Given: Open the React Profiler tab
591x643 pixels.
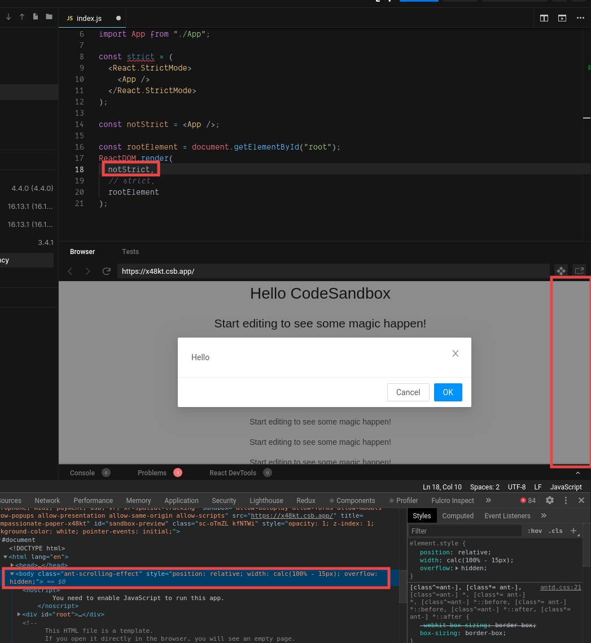Looking at the screenshot, I should 403,500.
